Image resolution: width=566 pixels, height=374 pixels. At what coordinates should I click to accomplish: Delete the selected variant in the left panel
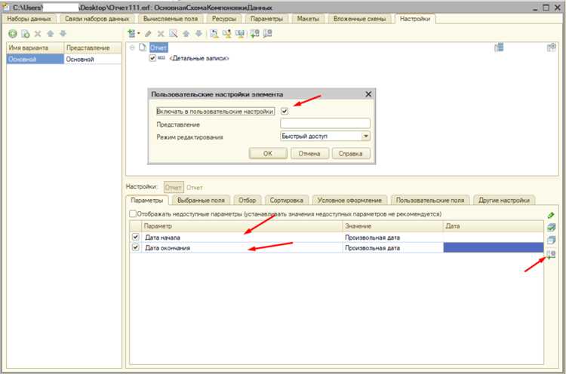point(38,34)
